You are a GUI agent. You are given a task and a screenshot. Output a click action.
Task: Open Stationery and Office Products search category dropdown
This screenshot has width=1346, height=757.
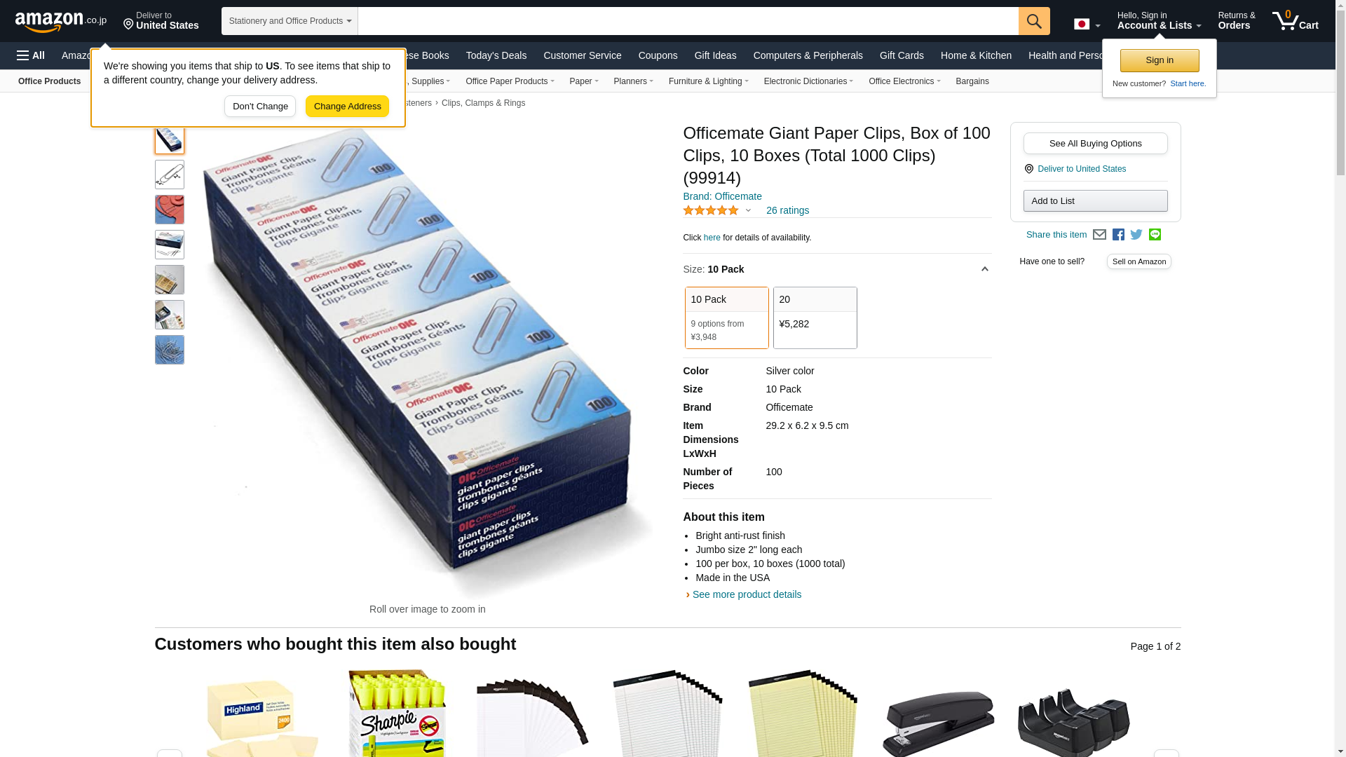click(x=290, y=21)
